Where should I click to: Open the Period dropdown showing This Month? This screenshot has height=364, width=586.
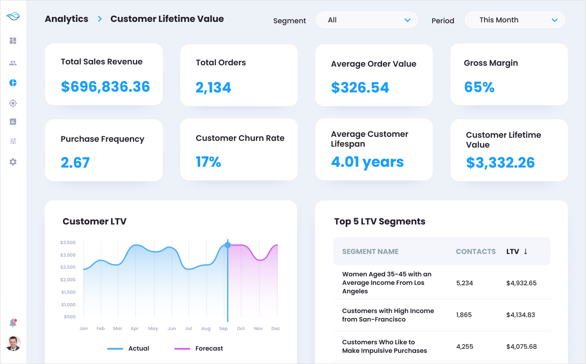point(515,20)
